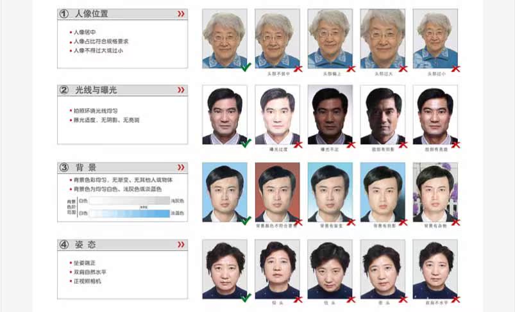Click green checkmark on correct 光线与曝光 photo

246,144
